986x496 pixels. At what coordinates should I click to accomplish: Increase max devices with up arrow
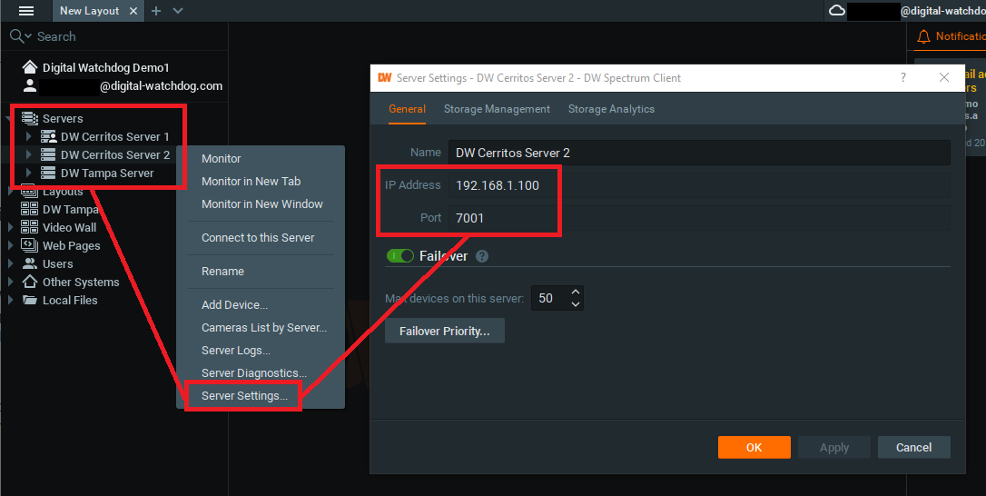coord(576,293)
